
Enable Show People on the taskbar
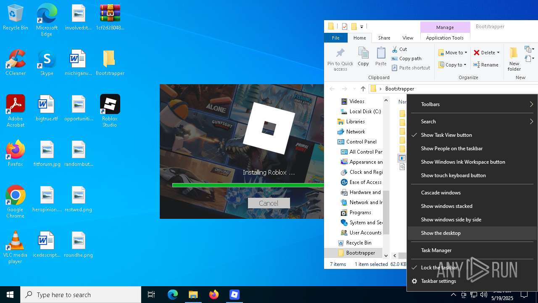[x=472, y=149]
